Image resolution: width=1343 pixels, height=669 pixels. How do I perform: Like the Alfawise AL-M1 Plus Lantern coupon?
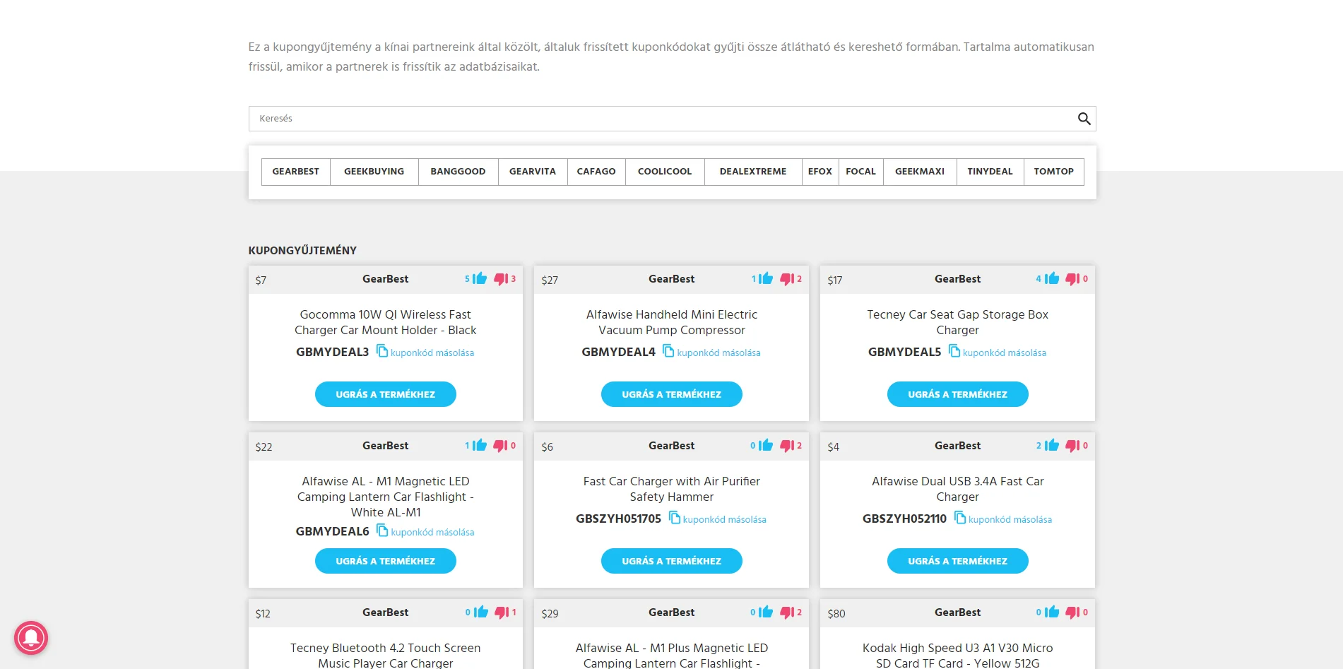coord(766,612)
